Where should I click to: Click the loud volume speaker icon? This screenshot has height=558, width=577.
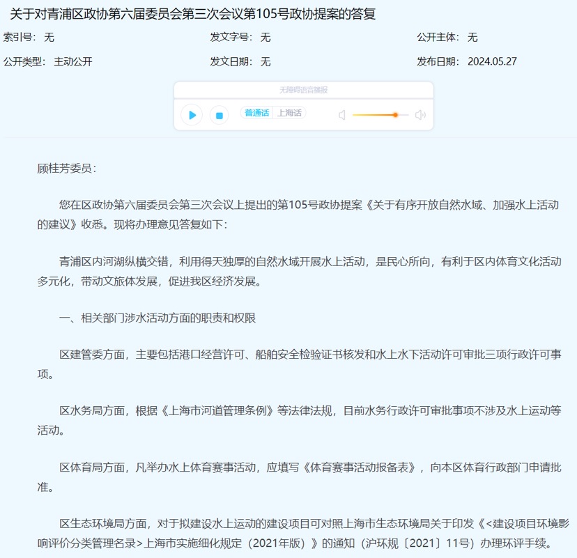click(x=420, y=115)
